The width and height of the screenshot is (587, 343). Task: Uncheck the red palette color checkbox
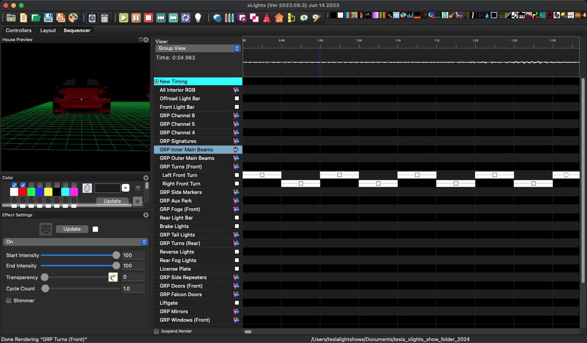(x=23, y=185)
